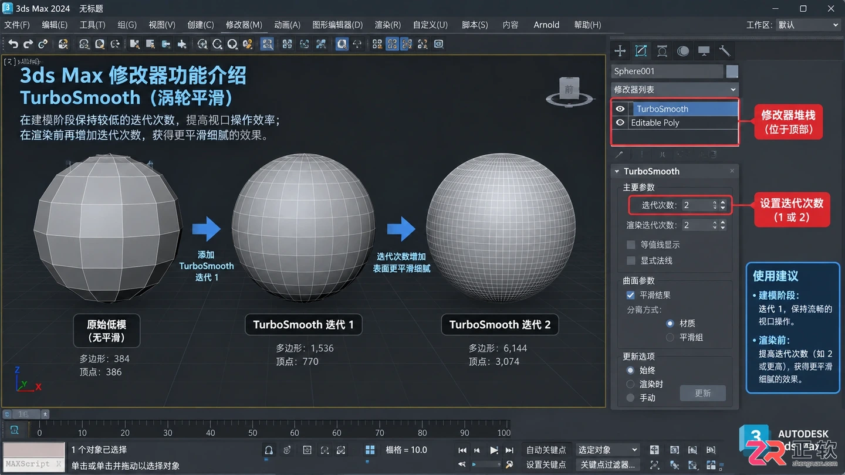Click the MAXScript input box
This screenshot has height=475, width=845.
pyautogui.click(x=33, y=464)
